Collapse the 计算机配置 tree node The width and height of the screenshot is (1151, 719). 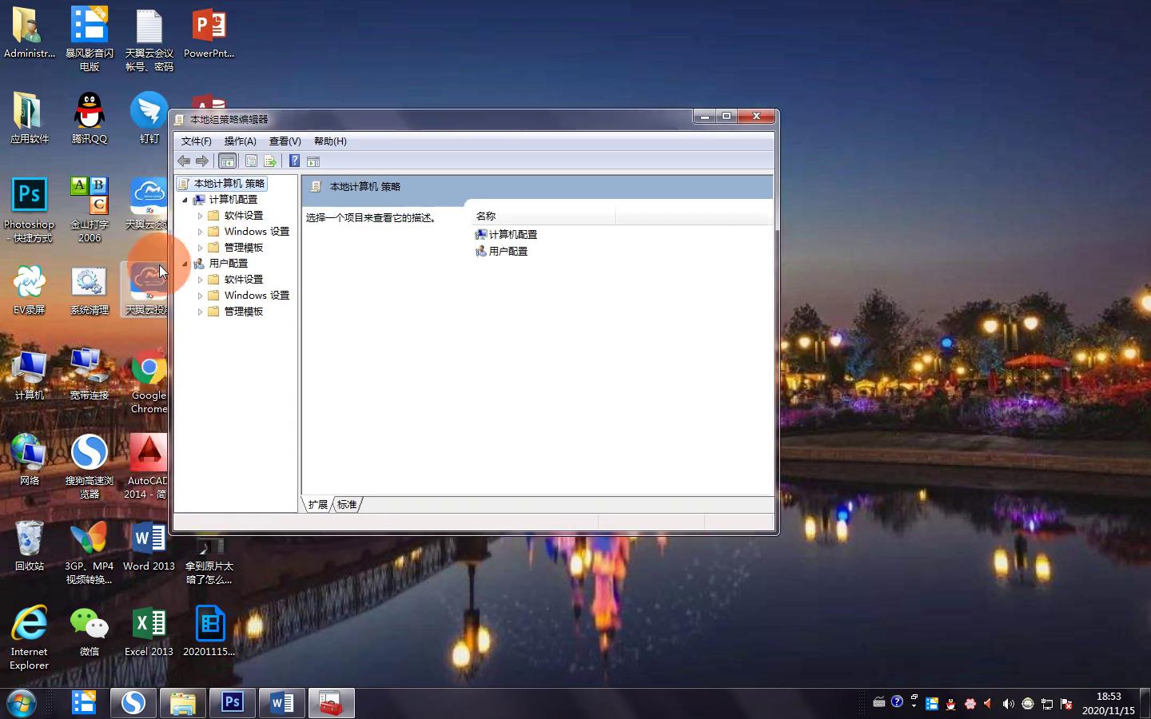pos(185,200)
